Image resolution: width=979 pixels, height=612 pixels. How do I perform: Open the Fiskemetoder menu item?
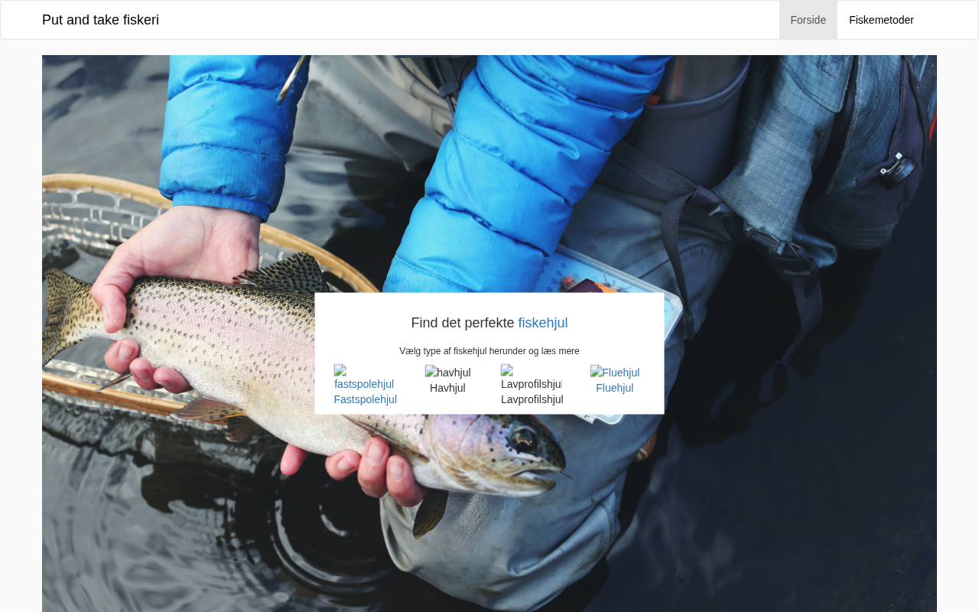pos(881,20)
